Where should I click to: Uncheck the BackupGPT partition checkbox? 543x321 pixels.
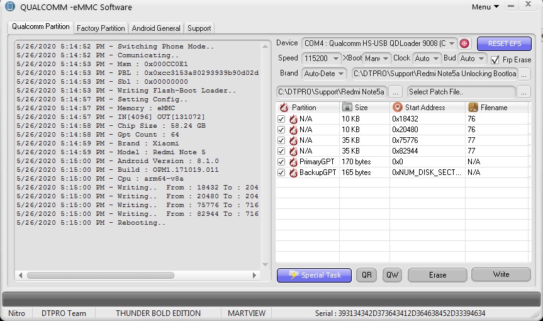click(x=281, y=173)
